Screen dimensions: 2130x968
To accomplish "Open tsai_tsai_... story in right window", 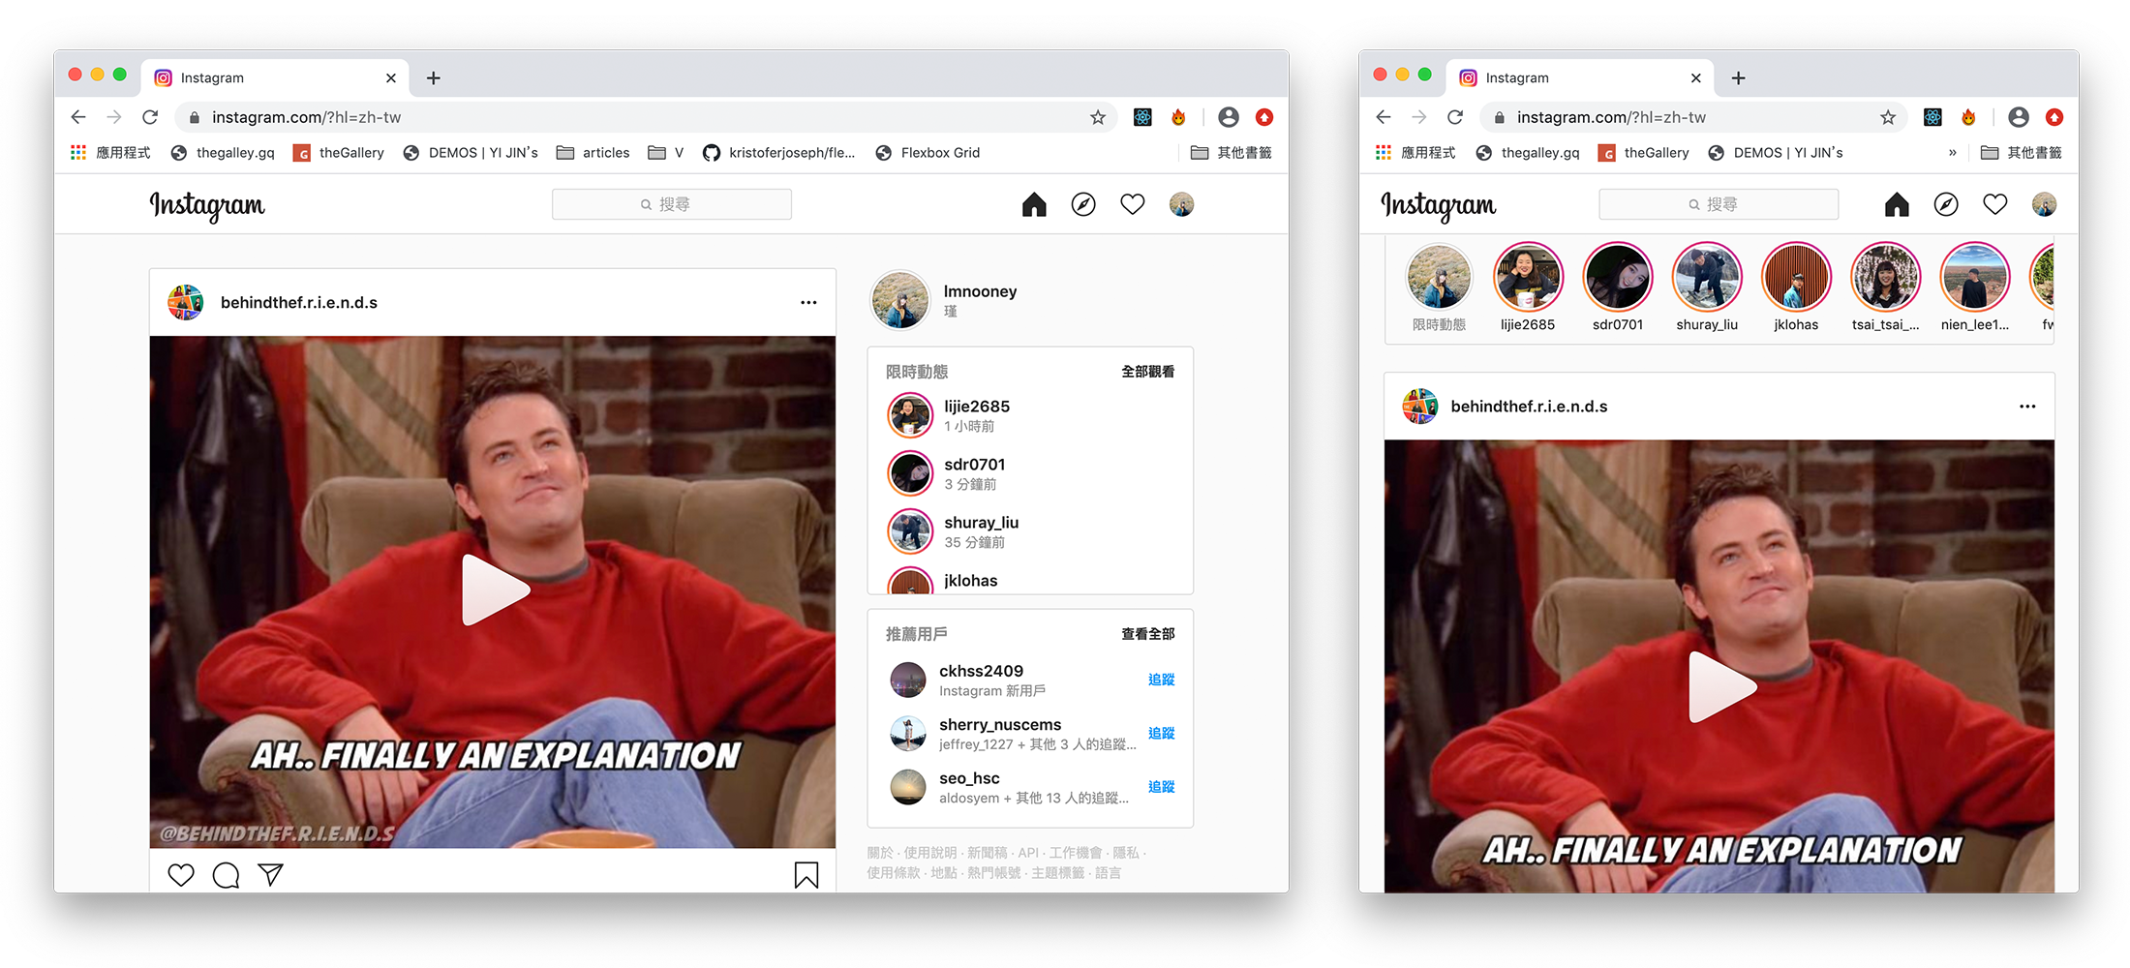I will point(1885,287).
